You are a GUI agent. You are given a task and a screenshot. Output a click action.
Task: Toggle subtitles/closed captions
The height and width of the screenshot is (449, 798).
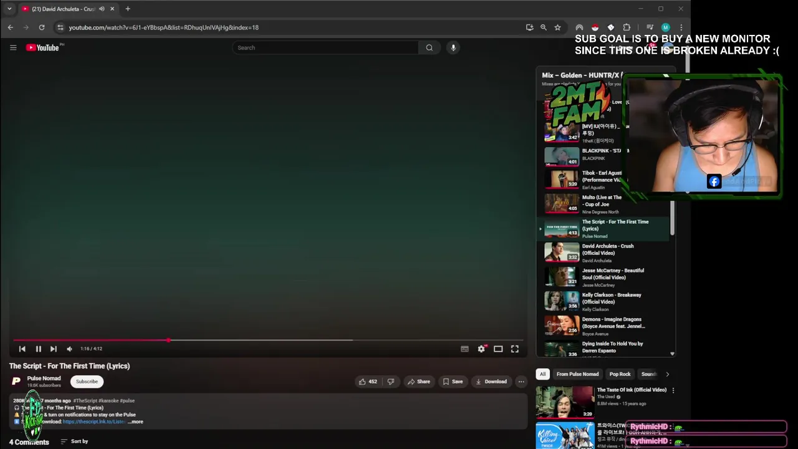tap(464, 349)
